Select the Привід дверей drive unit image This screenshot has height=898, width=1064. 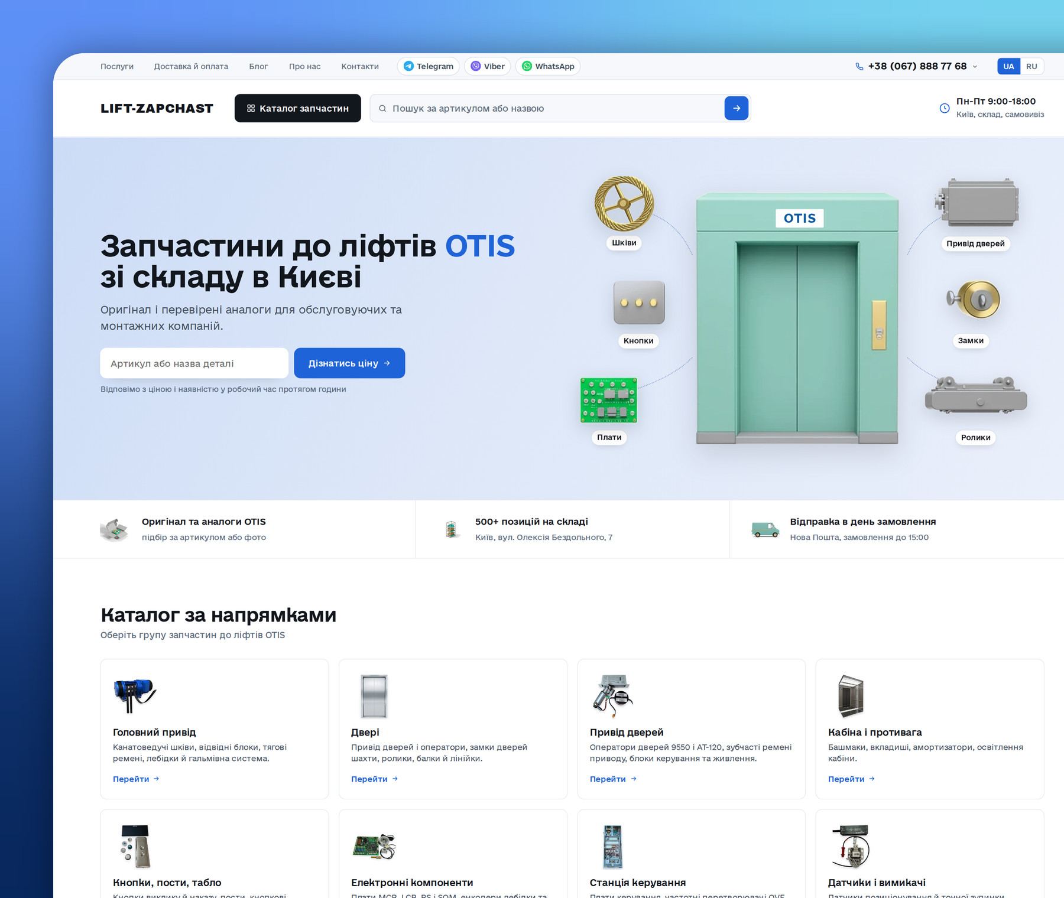pos(977,202)
